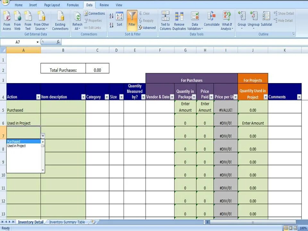Image resolution: width=308 pixels, height=231 pixels.
Task: Click the Select All corner button
Action: pos(3,50)
